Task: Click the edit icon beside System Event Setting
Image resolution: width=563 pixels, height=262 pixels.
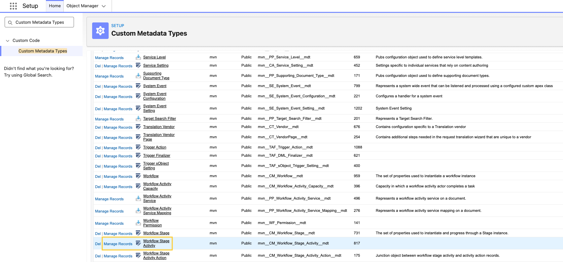Action: point(138,108)
